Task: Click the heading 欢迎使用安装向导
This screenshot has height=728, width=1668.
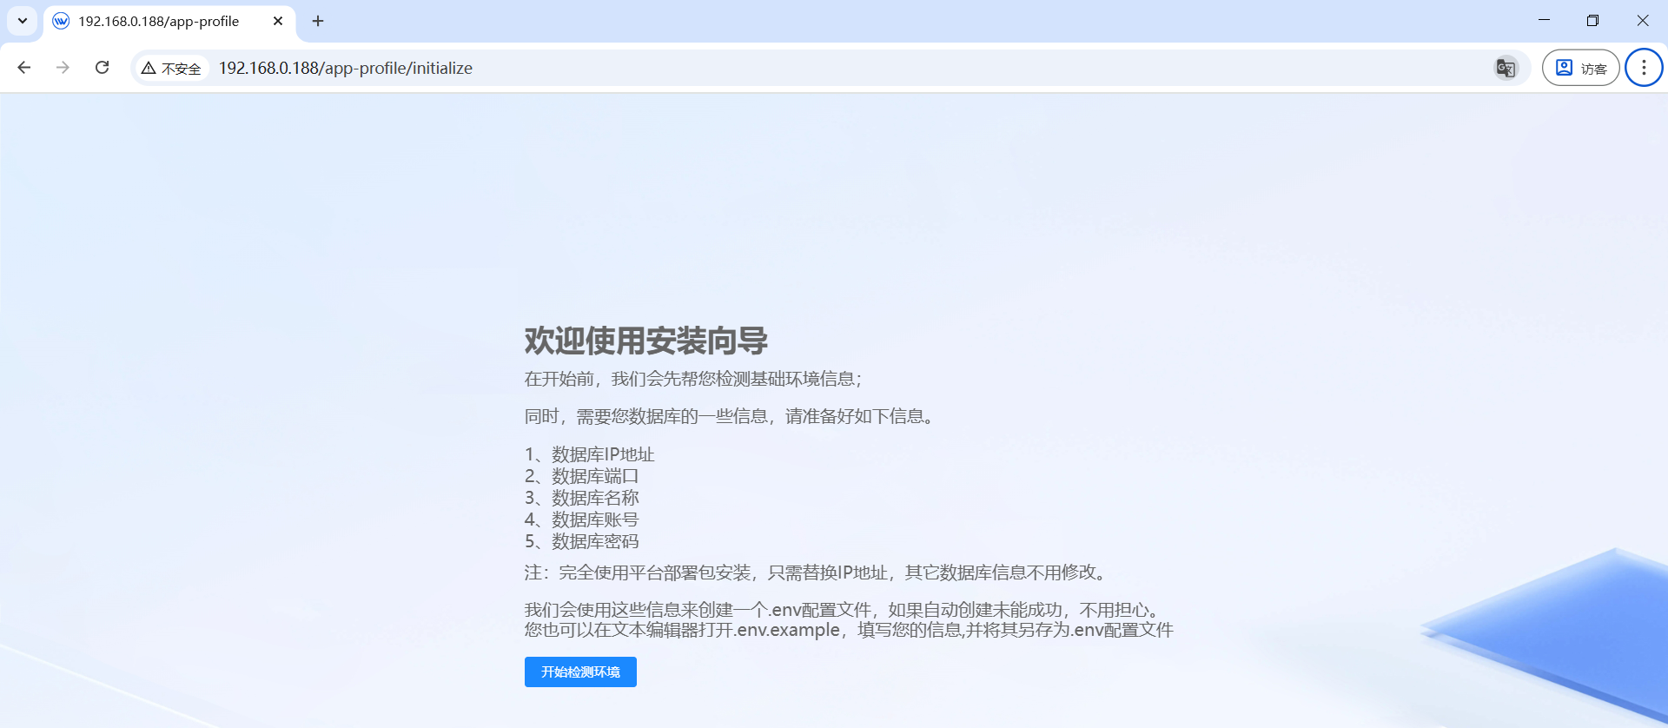Action: [x=646, y=341]
